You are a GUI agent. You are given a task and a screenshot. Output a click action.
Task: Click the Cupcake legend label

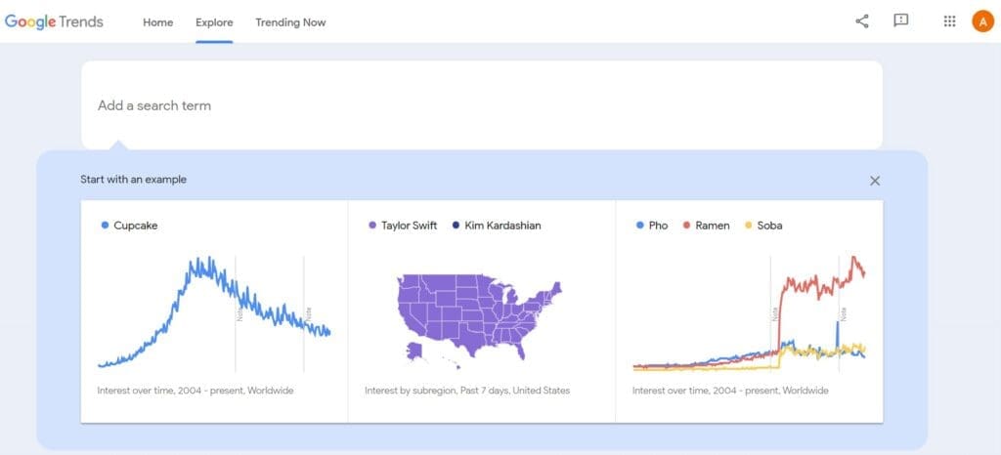(135, 226)
